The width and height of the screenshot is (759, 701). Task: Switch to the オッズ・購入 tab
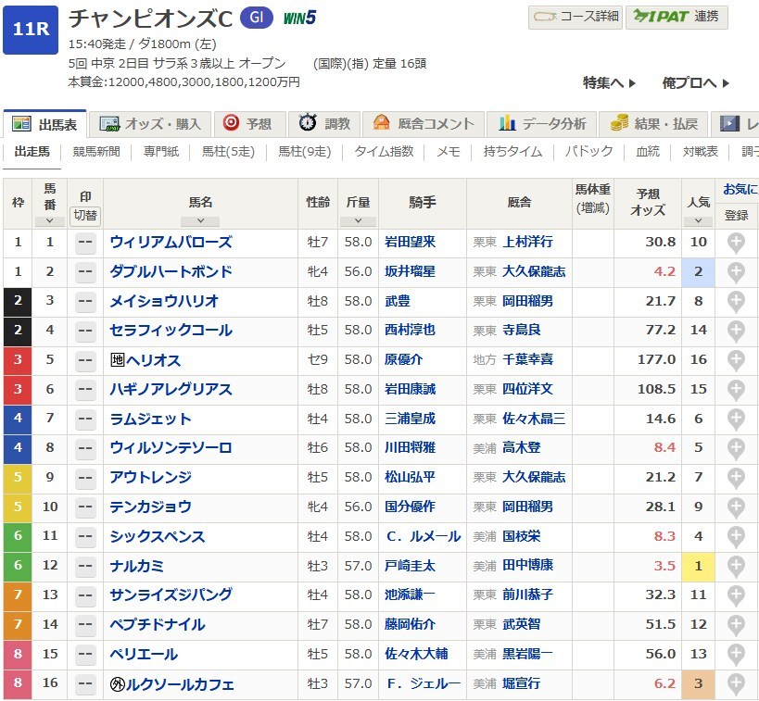pos(152,124)
